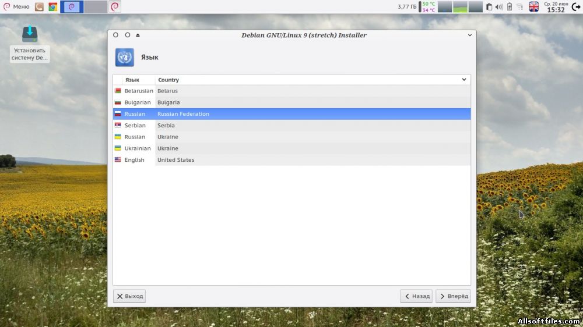Screen dimensions: 583x327
Task: Select the Serbian language row
Action: click(x=292, y=126)
